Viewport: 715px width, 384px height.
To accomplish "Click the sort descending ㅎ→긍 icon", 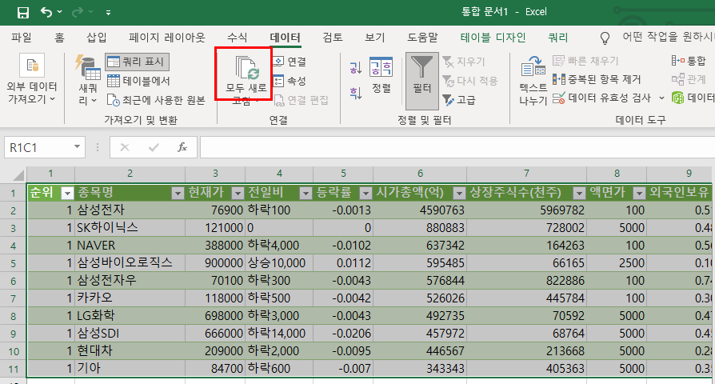I will [356, 93].
